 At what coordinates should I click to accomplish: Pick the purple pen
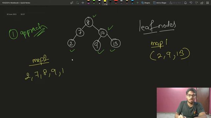[x=88, y=2]
